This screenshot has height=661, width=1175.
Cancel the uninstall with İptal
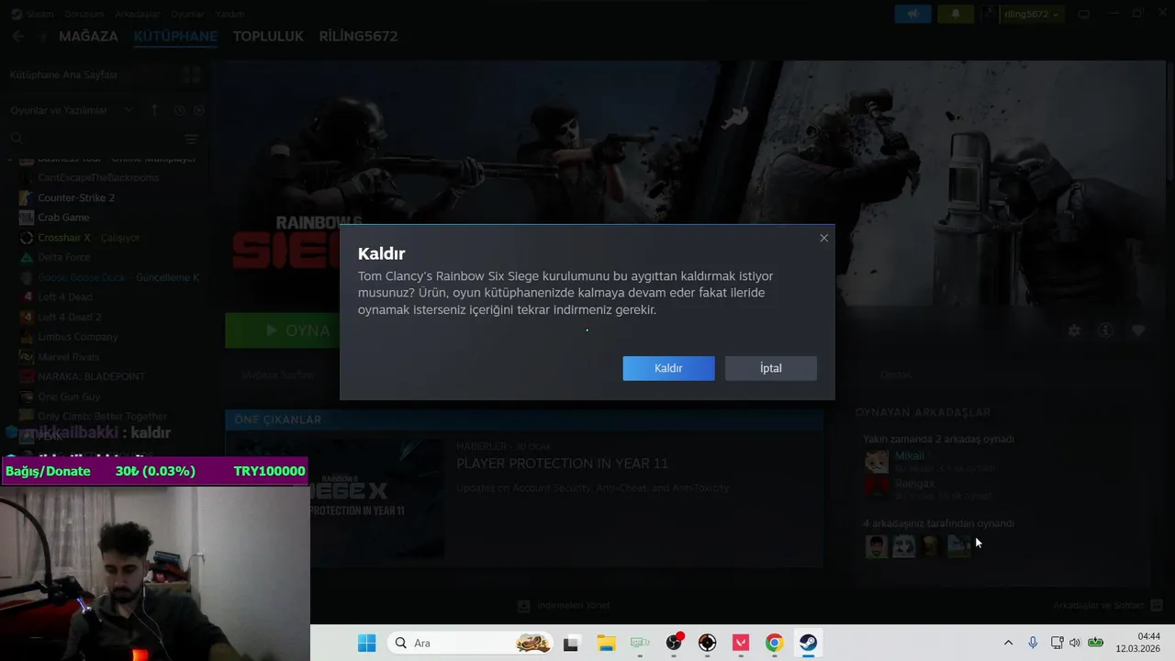pyautogui.click(x=771, y=368)
